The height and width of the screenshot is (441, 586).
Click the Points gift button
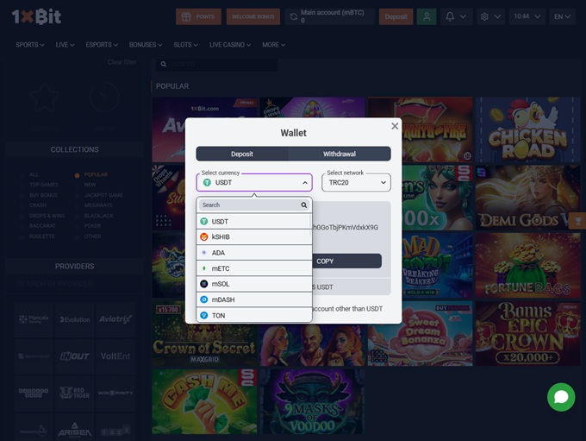click(197, 16)
